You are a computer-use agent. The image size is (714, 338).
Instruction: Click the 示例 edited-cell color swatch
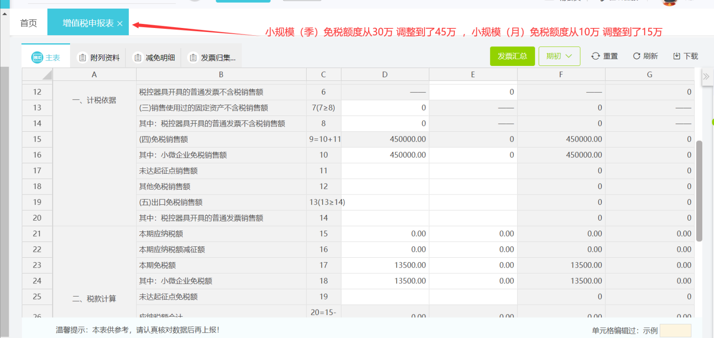tap(675, 330)
